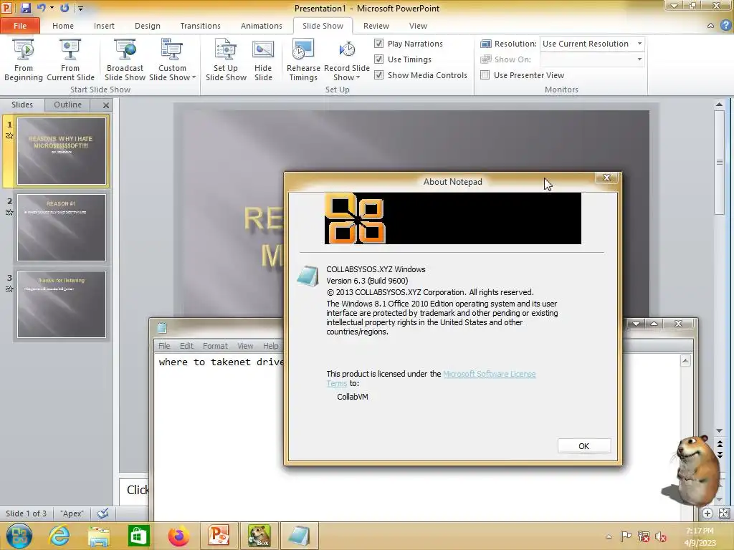Toggle Show Media Controls checkbox
The height and width of the screenshot is (550, 734).
pos(378,74)
